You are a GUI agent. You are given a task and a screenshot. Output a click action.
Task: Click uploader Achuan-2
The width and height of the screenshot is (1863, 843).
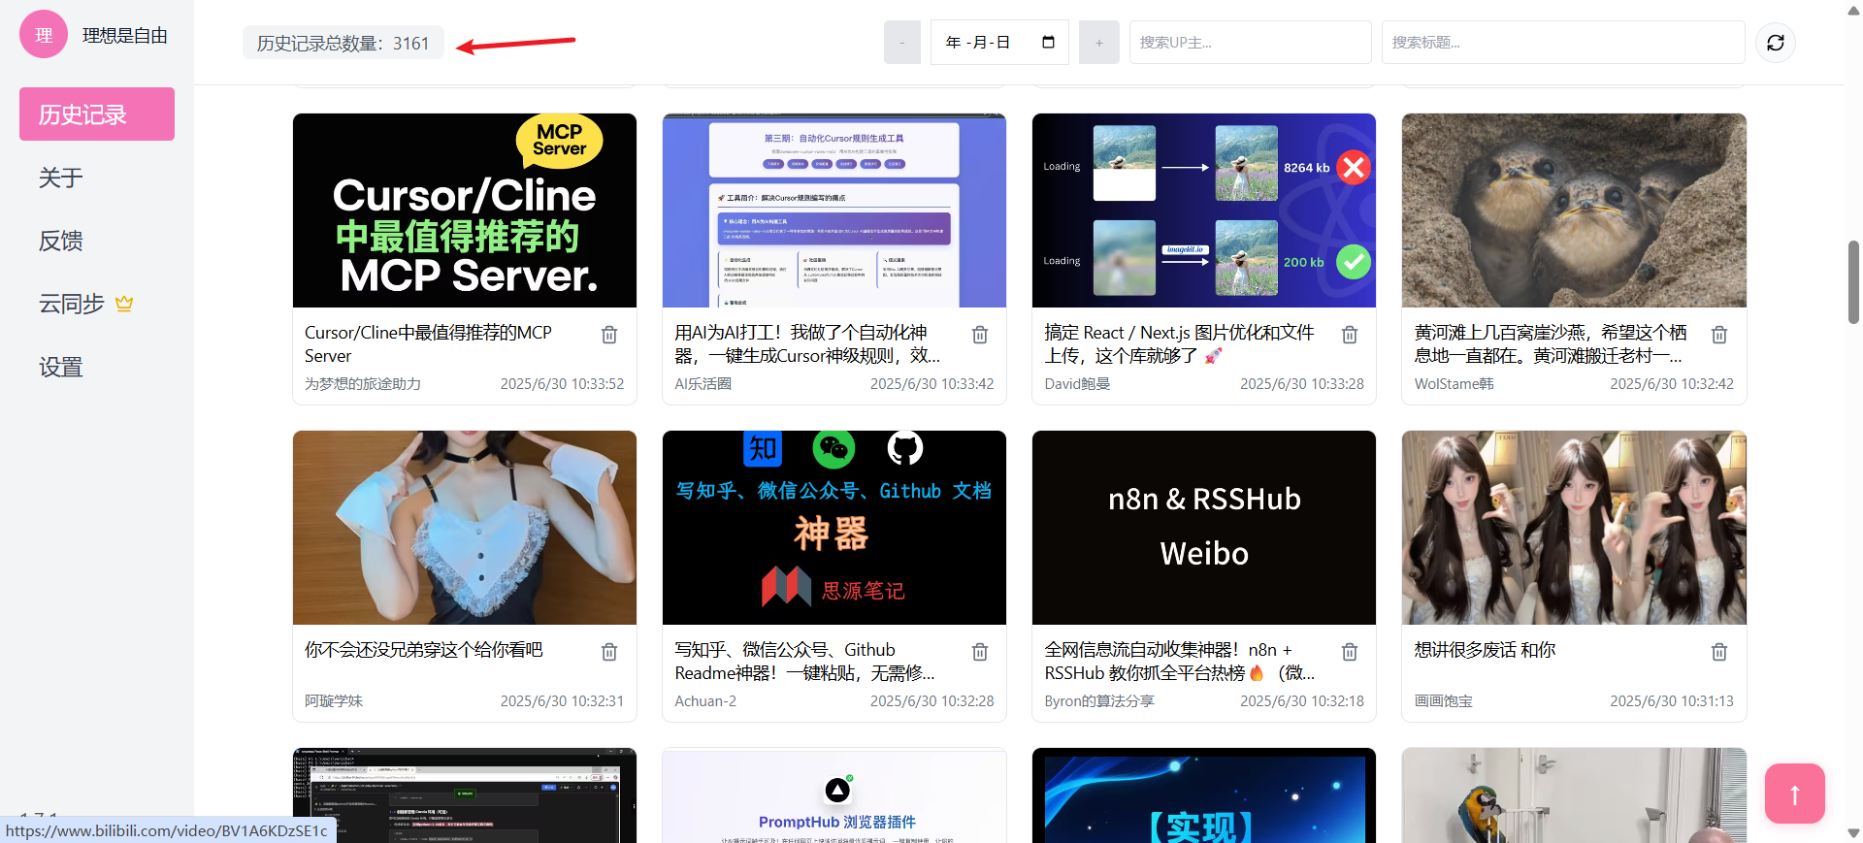coord(705,701)
